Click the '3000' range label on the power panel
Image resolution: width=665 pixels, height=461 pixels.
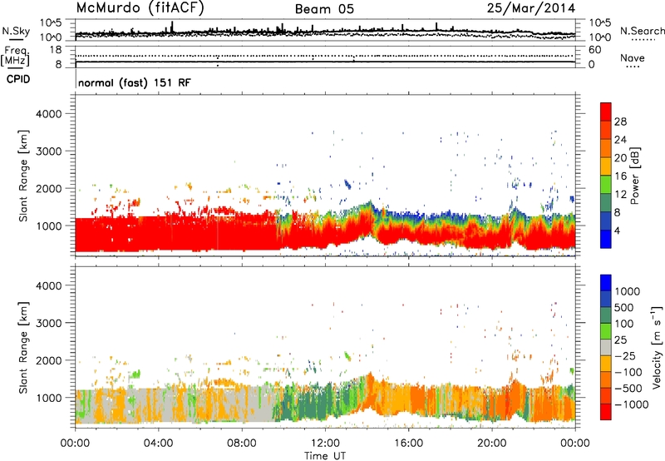[49, 151]
